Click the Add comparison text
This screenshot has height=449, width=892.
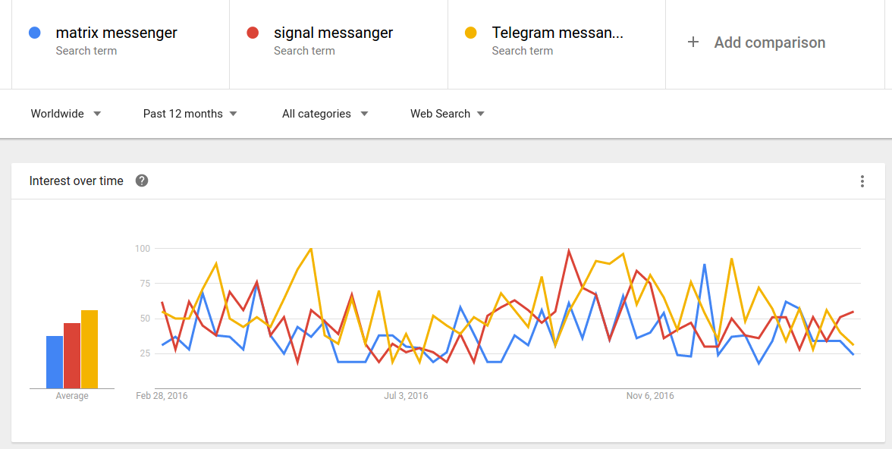pyautogui.click(x=770, y=42)
